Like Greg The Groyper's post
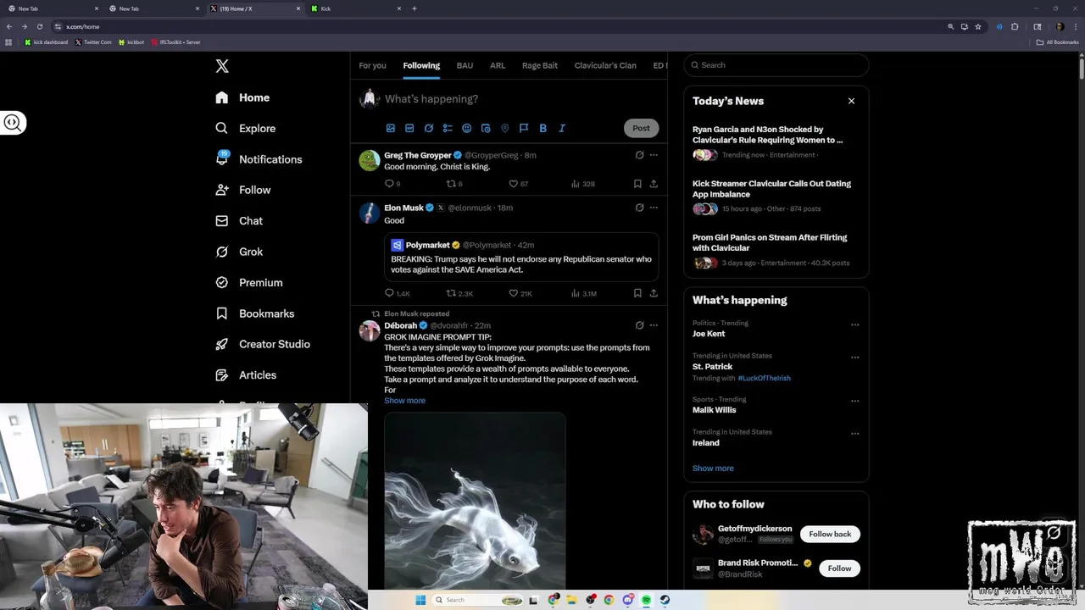 click(x=513, y=184)
